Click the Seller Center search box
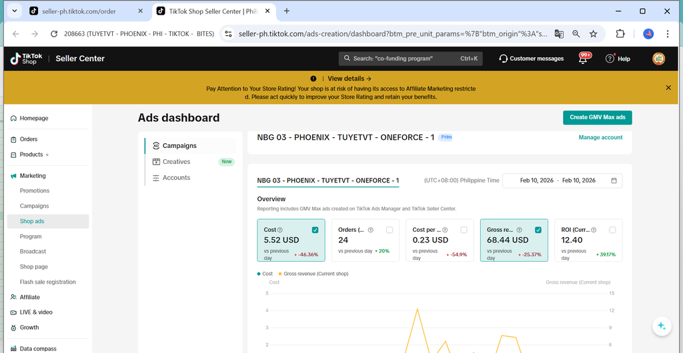The height and width of the screenshot is (353, 683). [x=410, y=59]
